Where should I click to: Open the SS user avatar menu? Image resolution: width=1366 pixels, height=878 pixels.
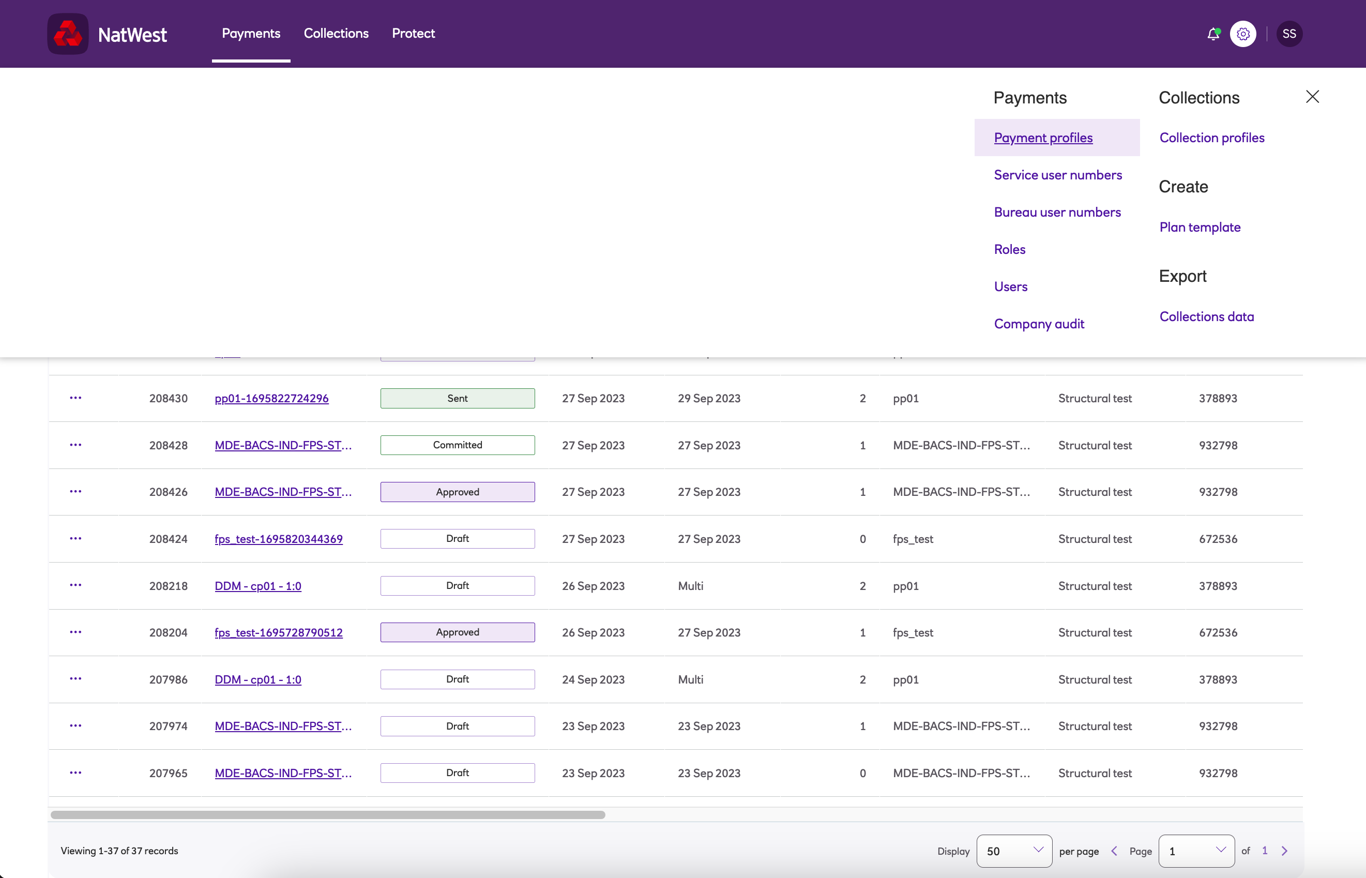coord(1289,34)
